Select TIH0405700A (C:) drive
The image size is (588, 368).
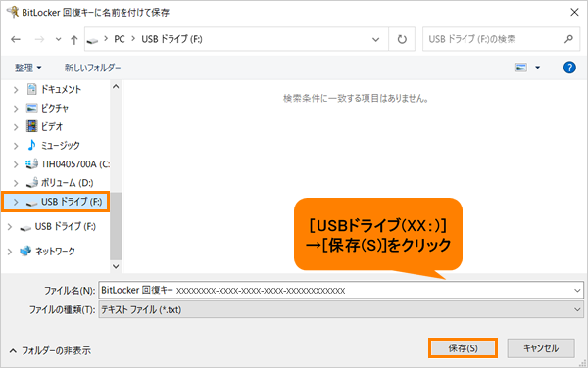(75, 164)
